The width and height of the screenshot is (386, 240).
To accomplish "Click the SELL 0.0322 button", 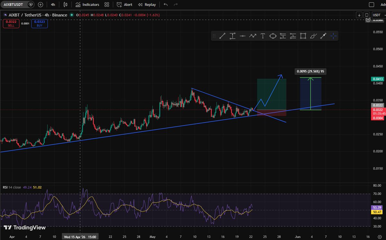I will [11, 23].
